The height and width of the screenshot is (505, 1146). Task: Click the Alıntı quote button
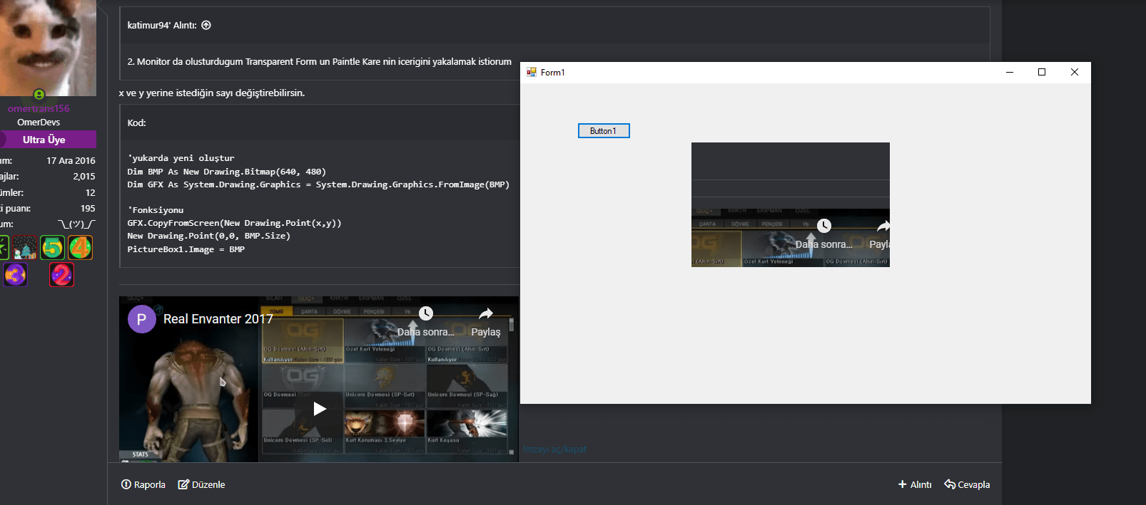pyautogui.click(x=915, y=484)
